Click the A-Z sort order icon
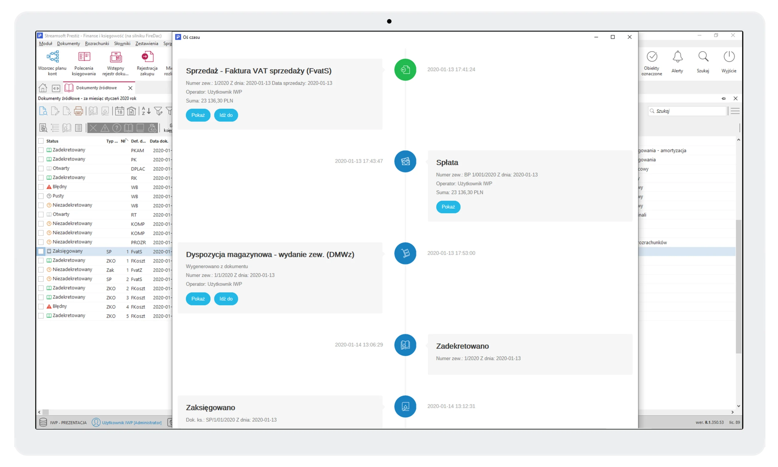Image resolution: width=778 pixels, height=467 pixels. coord(146,111)
